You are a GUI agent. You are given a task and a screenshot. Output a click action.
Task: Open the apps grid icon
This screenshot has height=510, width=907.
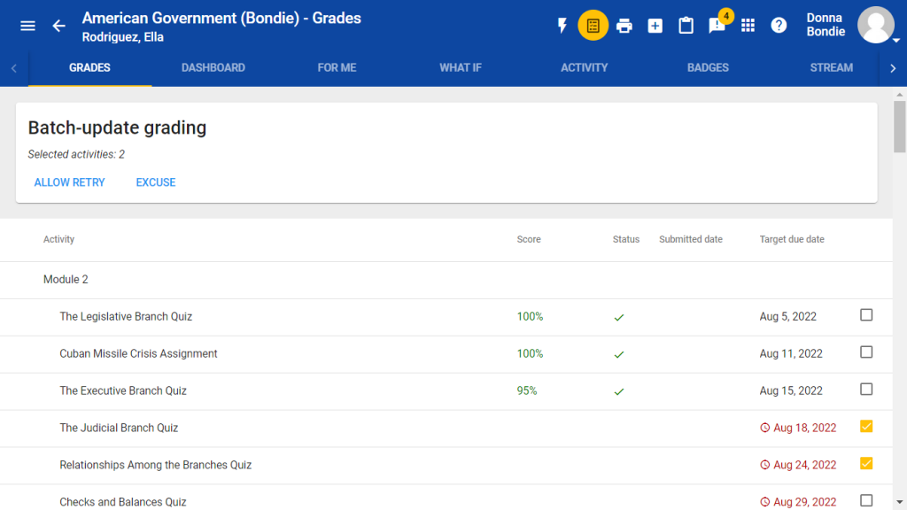tap(748, 26)
